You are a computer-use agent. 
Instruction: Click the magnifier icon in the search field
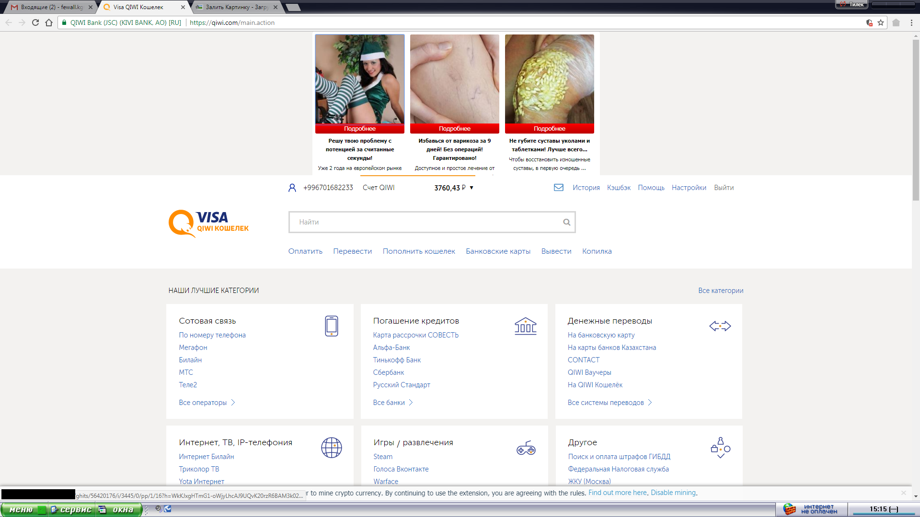567,222
